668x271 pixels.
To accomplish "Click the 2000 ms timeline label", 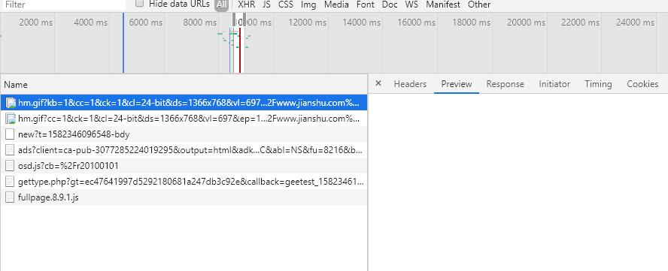I will [36, 22].
